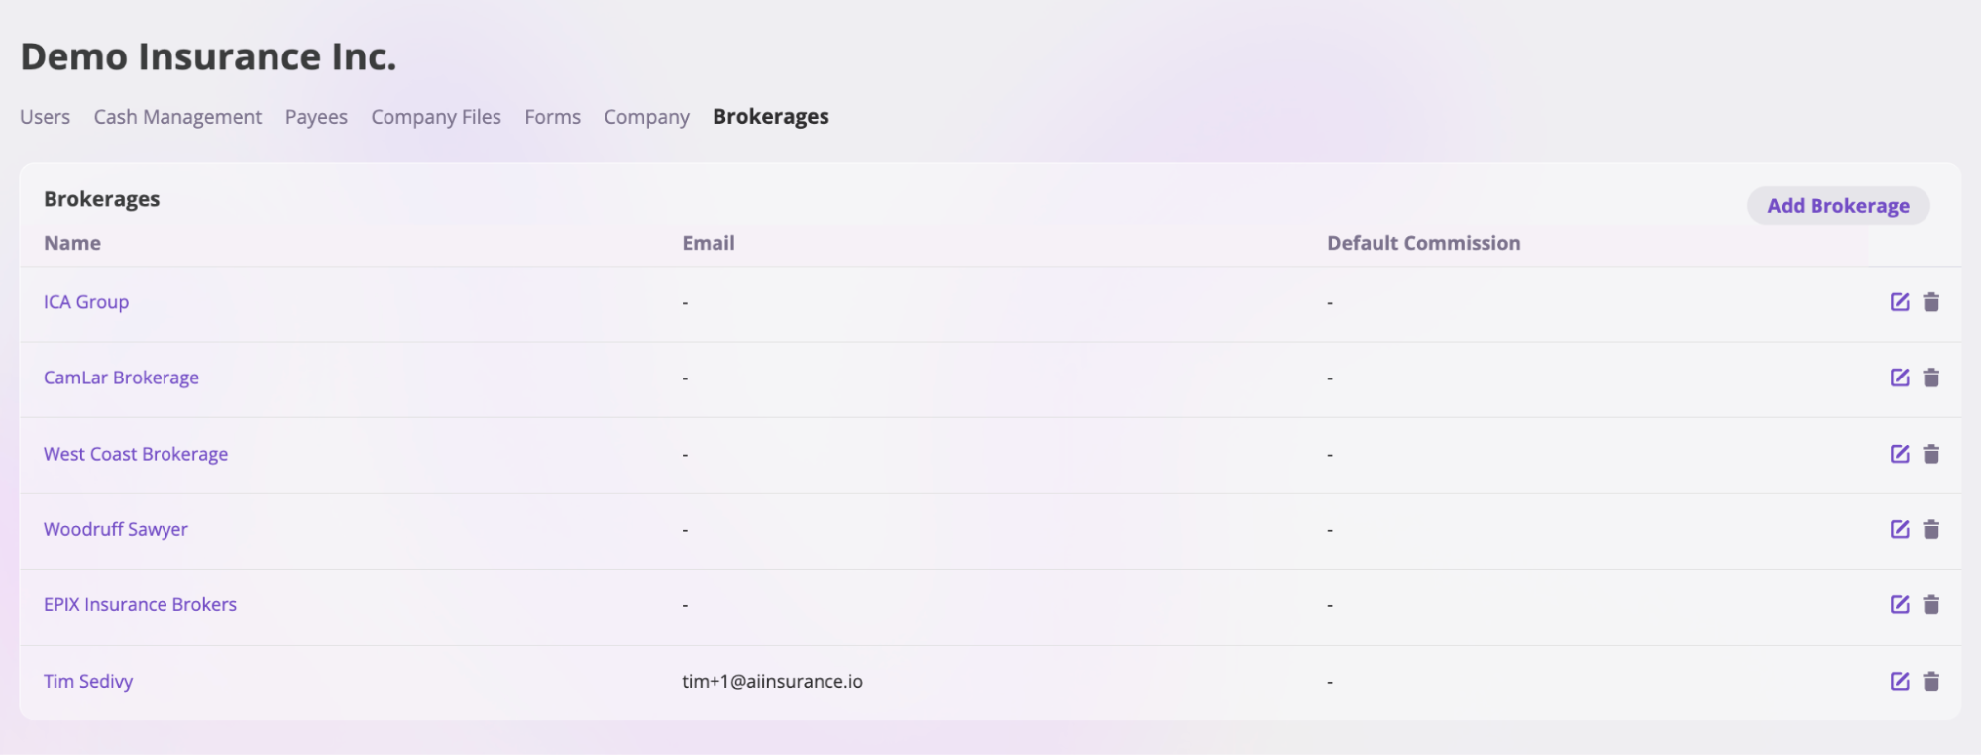Click the tim+1@aiinsurance.io email cell
This screenshot has height=756, width=1981.
click(772, 681)
